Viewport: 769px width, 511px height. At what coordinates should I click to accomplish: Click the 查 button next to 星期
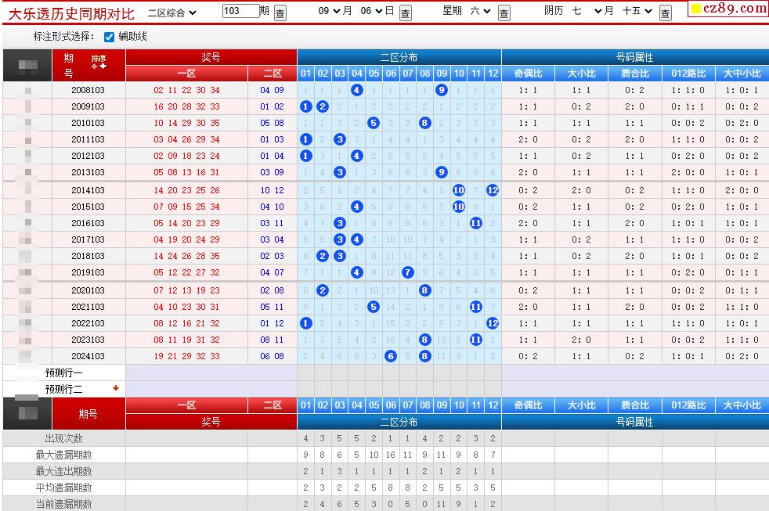504,13
